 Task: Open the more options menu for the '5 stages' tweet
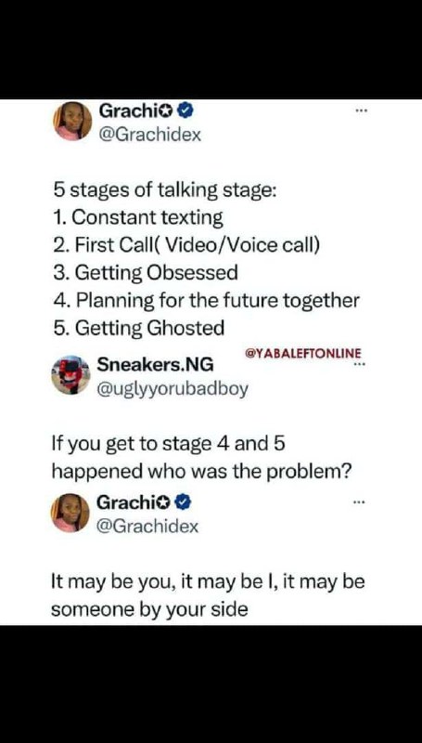click(361, 111)
